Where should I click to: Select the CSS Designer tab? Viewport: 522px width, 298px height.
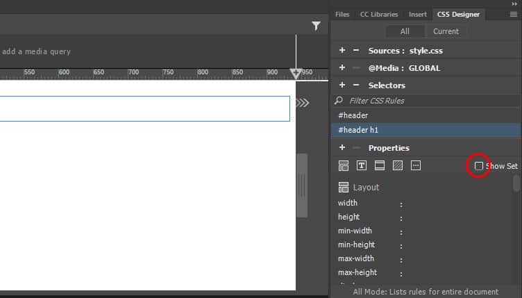[458, 15]
